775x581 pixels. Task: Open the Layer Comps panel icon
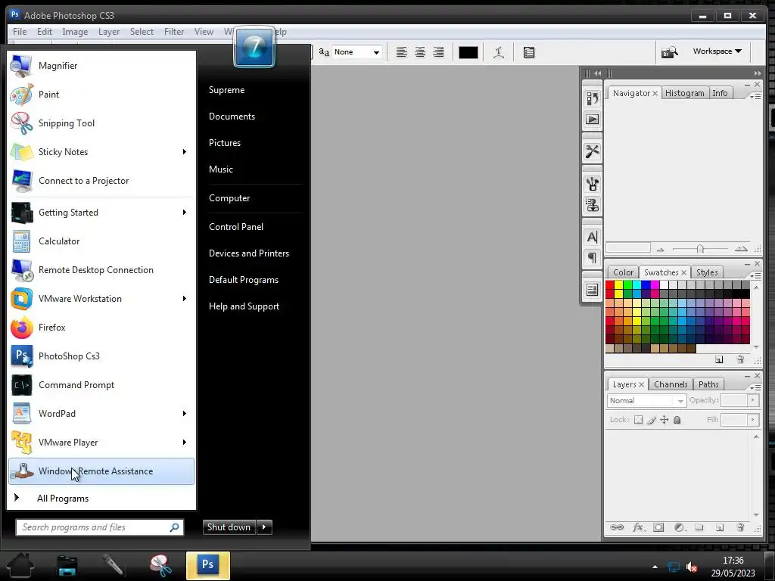(x=592, y=290)
